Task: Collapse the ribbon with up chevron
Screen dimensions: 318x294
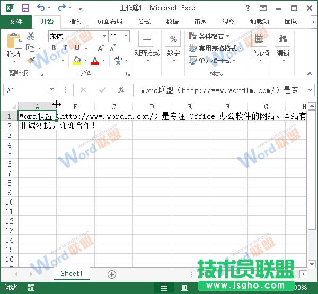Action: [x=310, y=73]
